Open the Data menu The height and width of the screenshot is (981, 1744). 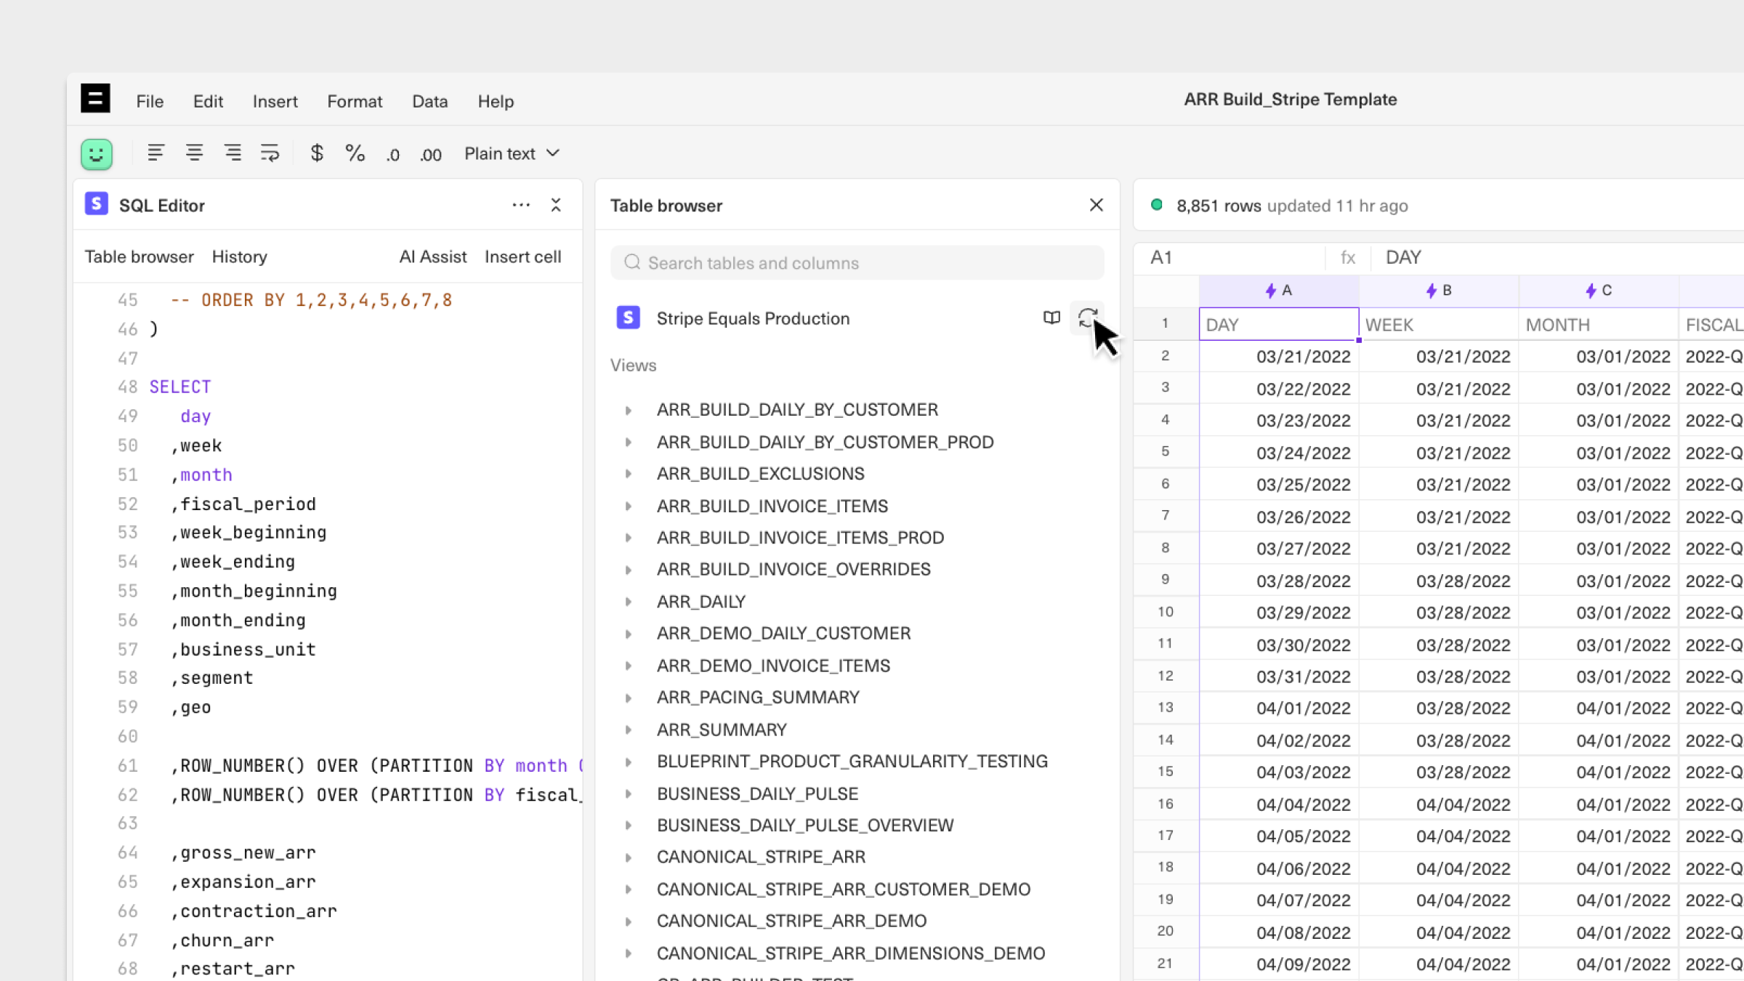coord(429,101)
